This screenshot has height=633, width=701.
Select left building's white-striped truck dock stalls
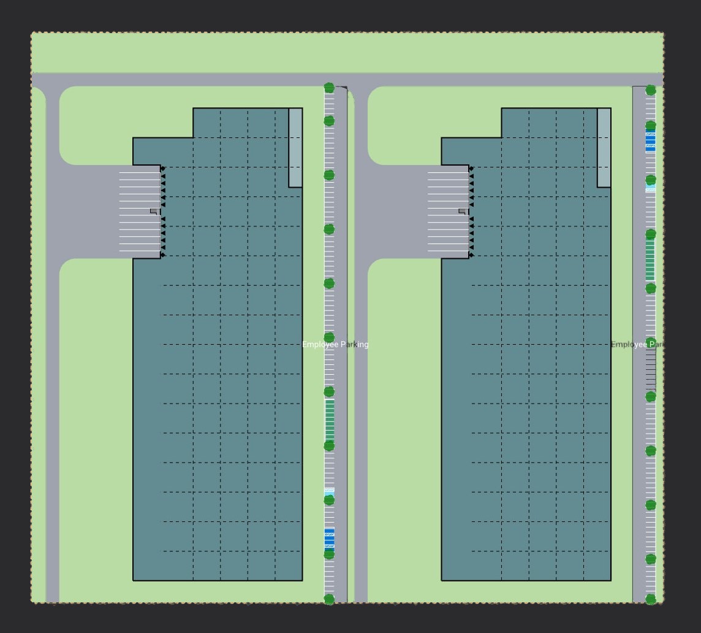click(140, 212)
